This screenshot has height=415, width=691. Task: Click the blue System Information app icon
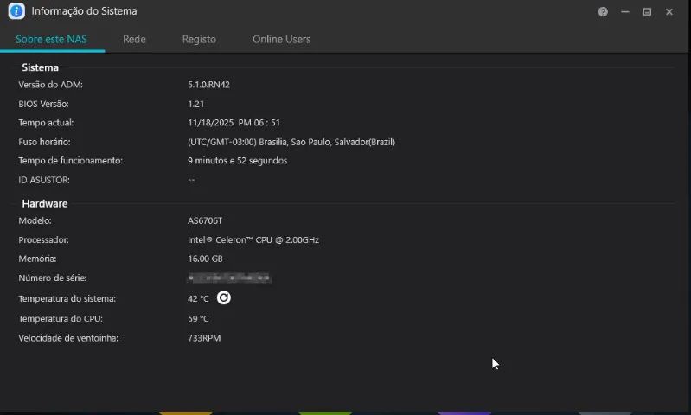coord(16,12)
